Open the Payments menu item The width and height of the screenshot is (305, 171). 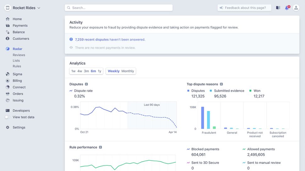(x=20, y=25)
